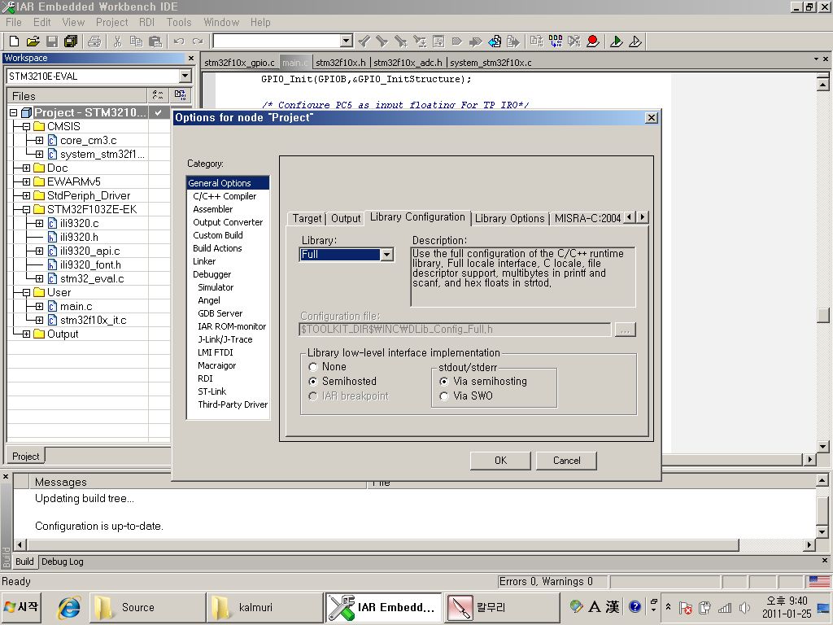Toggle breakpoint with the red dot icon
The height and width of the screenshot is (625, 833).
[593, 41]
